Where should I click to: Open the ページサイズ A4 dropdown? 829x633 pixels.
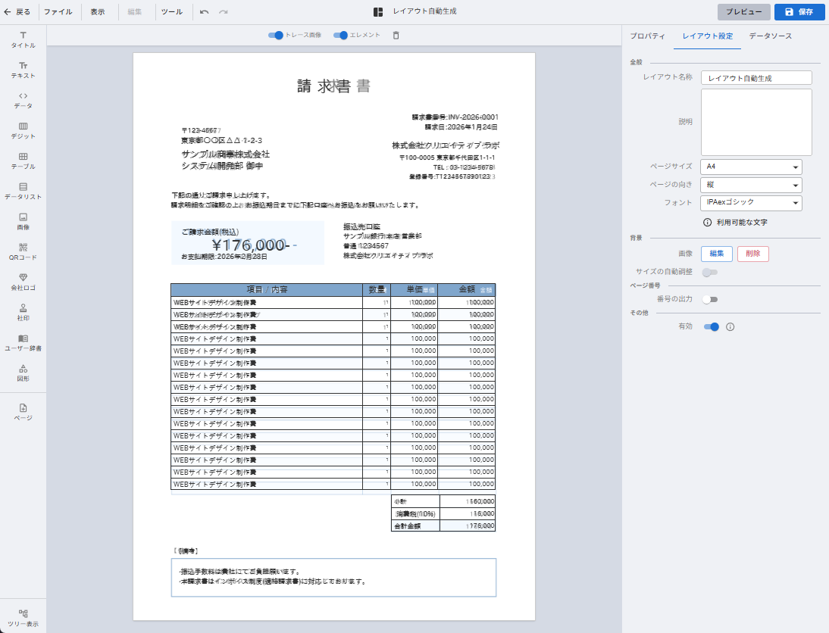click(x=751, y=167)
